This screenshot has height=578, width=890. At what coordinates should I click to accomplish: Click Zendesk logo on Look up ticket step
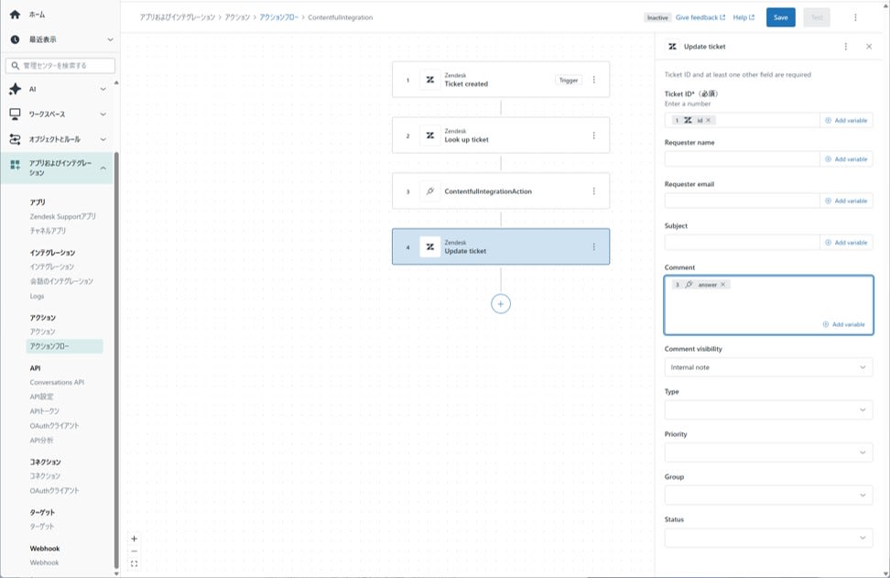click(430, 136)
